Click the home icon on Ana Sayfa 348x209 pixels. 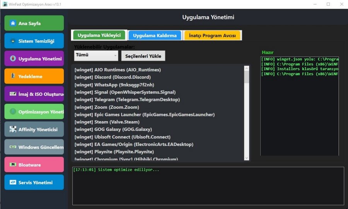(x=13, y=23)
